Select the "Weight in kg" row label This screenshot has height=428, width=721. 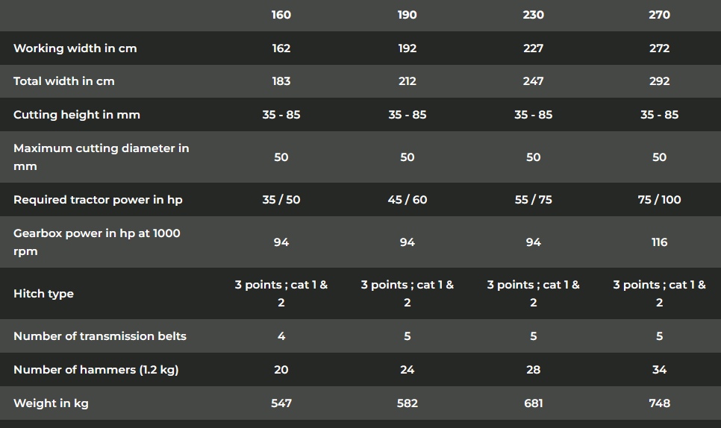(51, 403)
